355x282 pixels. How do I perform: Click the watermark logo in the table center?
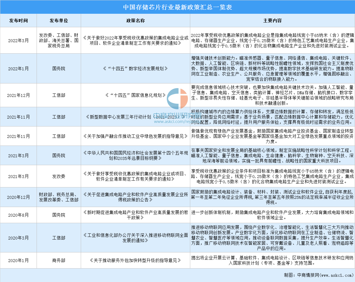tap(177, 99)
